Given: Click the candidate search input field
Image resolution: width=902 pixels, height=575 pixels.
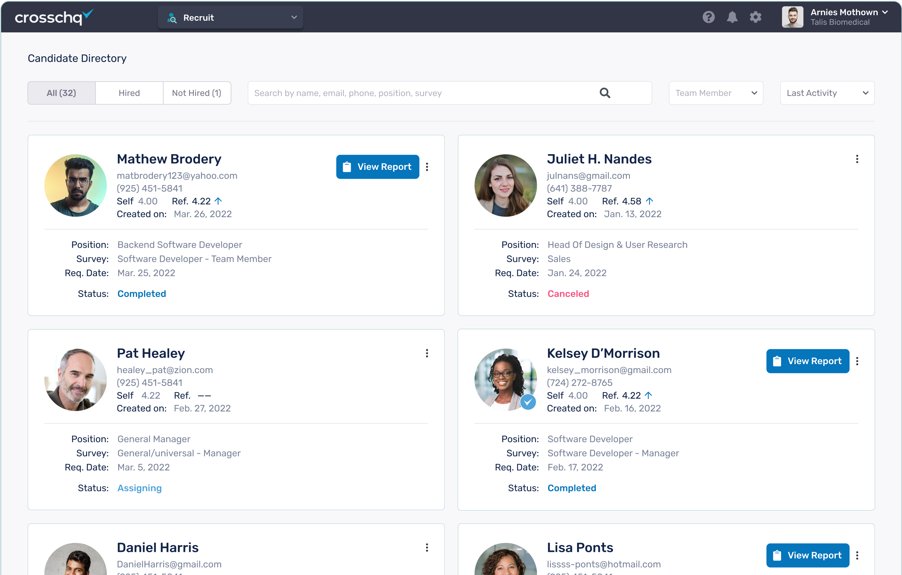Looking at the screenshot, I should pyautogui.click(x=419, y=93).
